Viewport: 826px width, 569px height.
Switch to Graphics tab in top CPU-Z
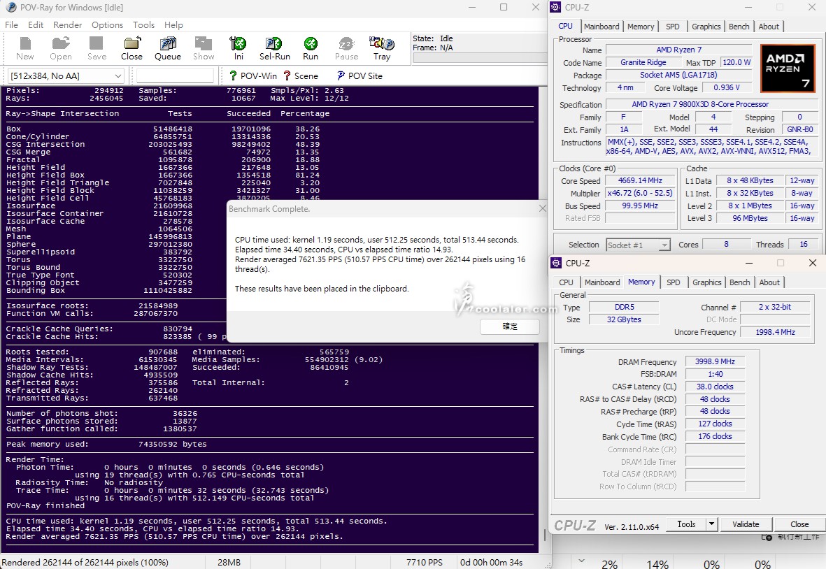(706, 27)
